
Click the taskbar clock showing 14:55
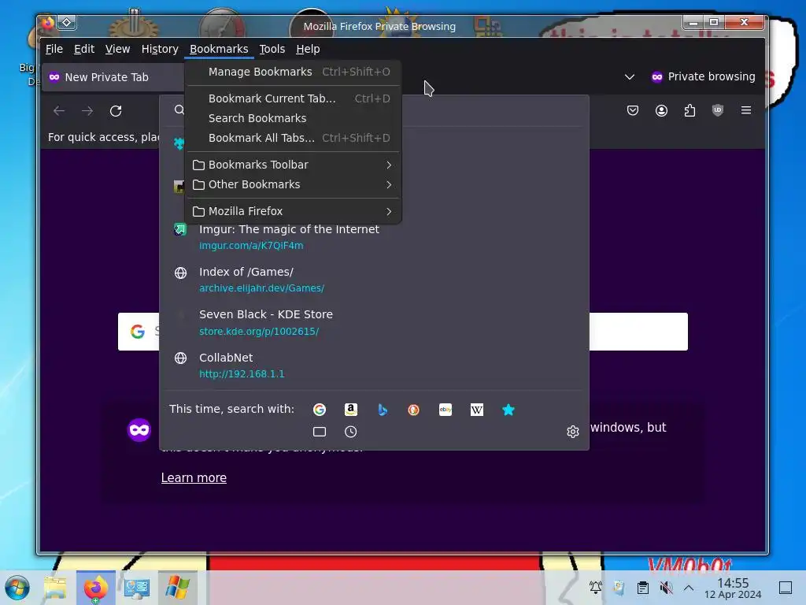(x=733, y=588)
